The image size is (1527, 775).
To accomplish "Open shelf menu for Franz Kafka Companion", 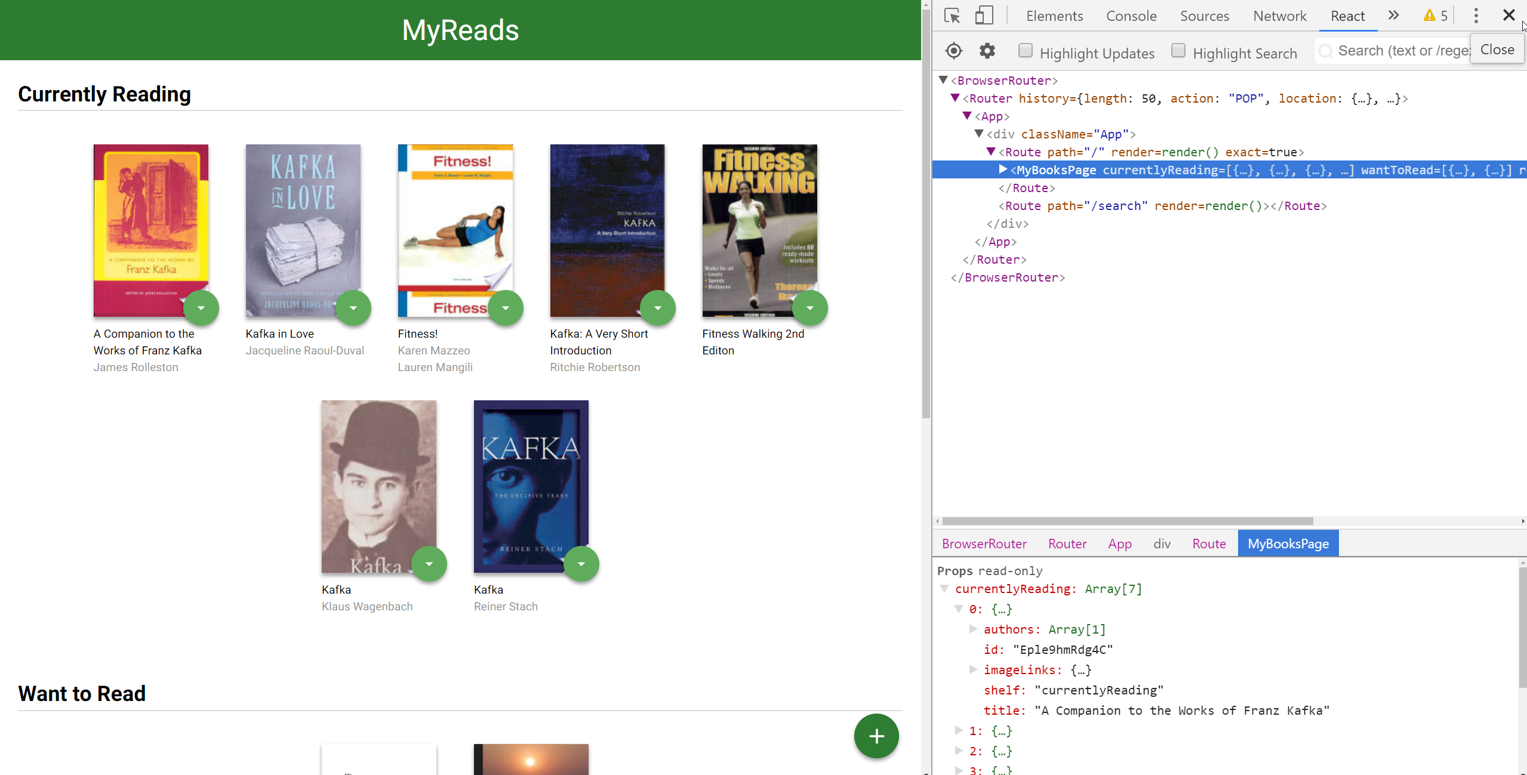I will [201, 308].
